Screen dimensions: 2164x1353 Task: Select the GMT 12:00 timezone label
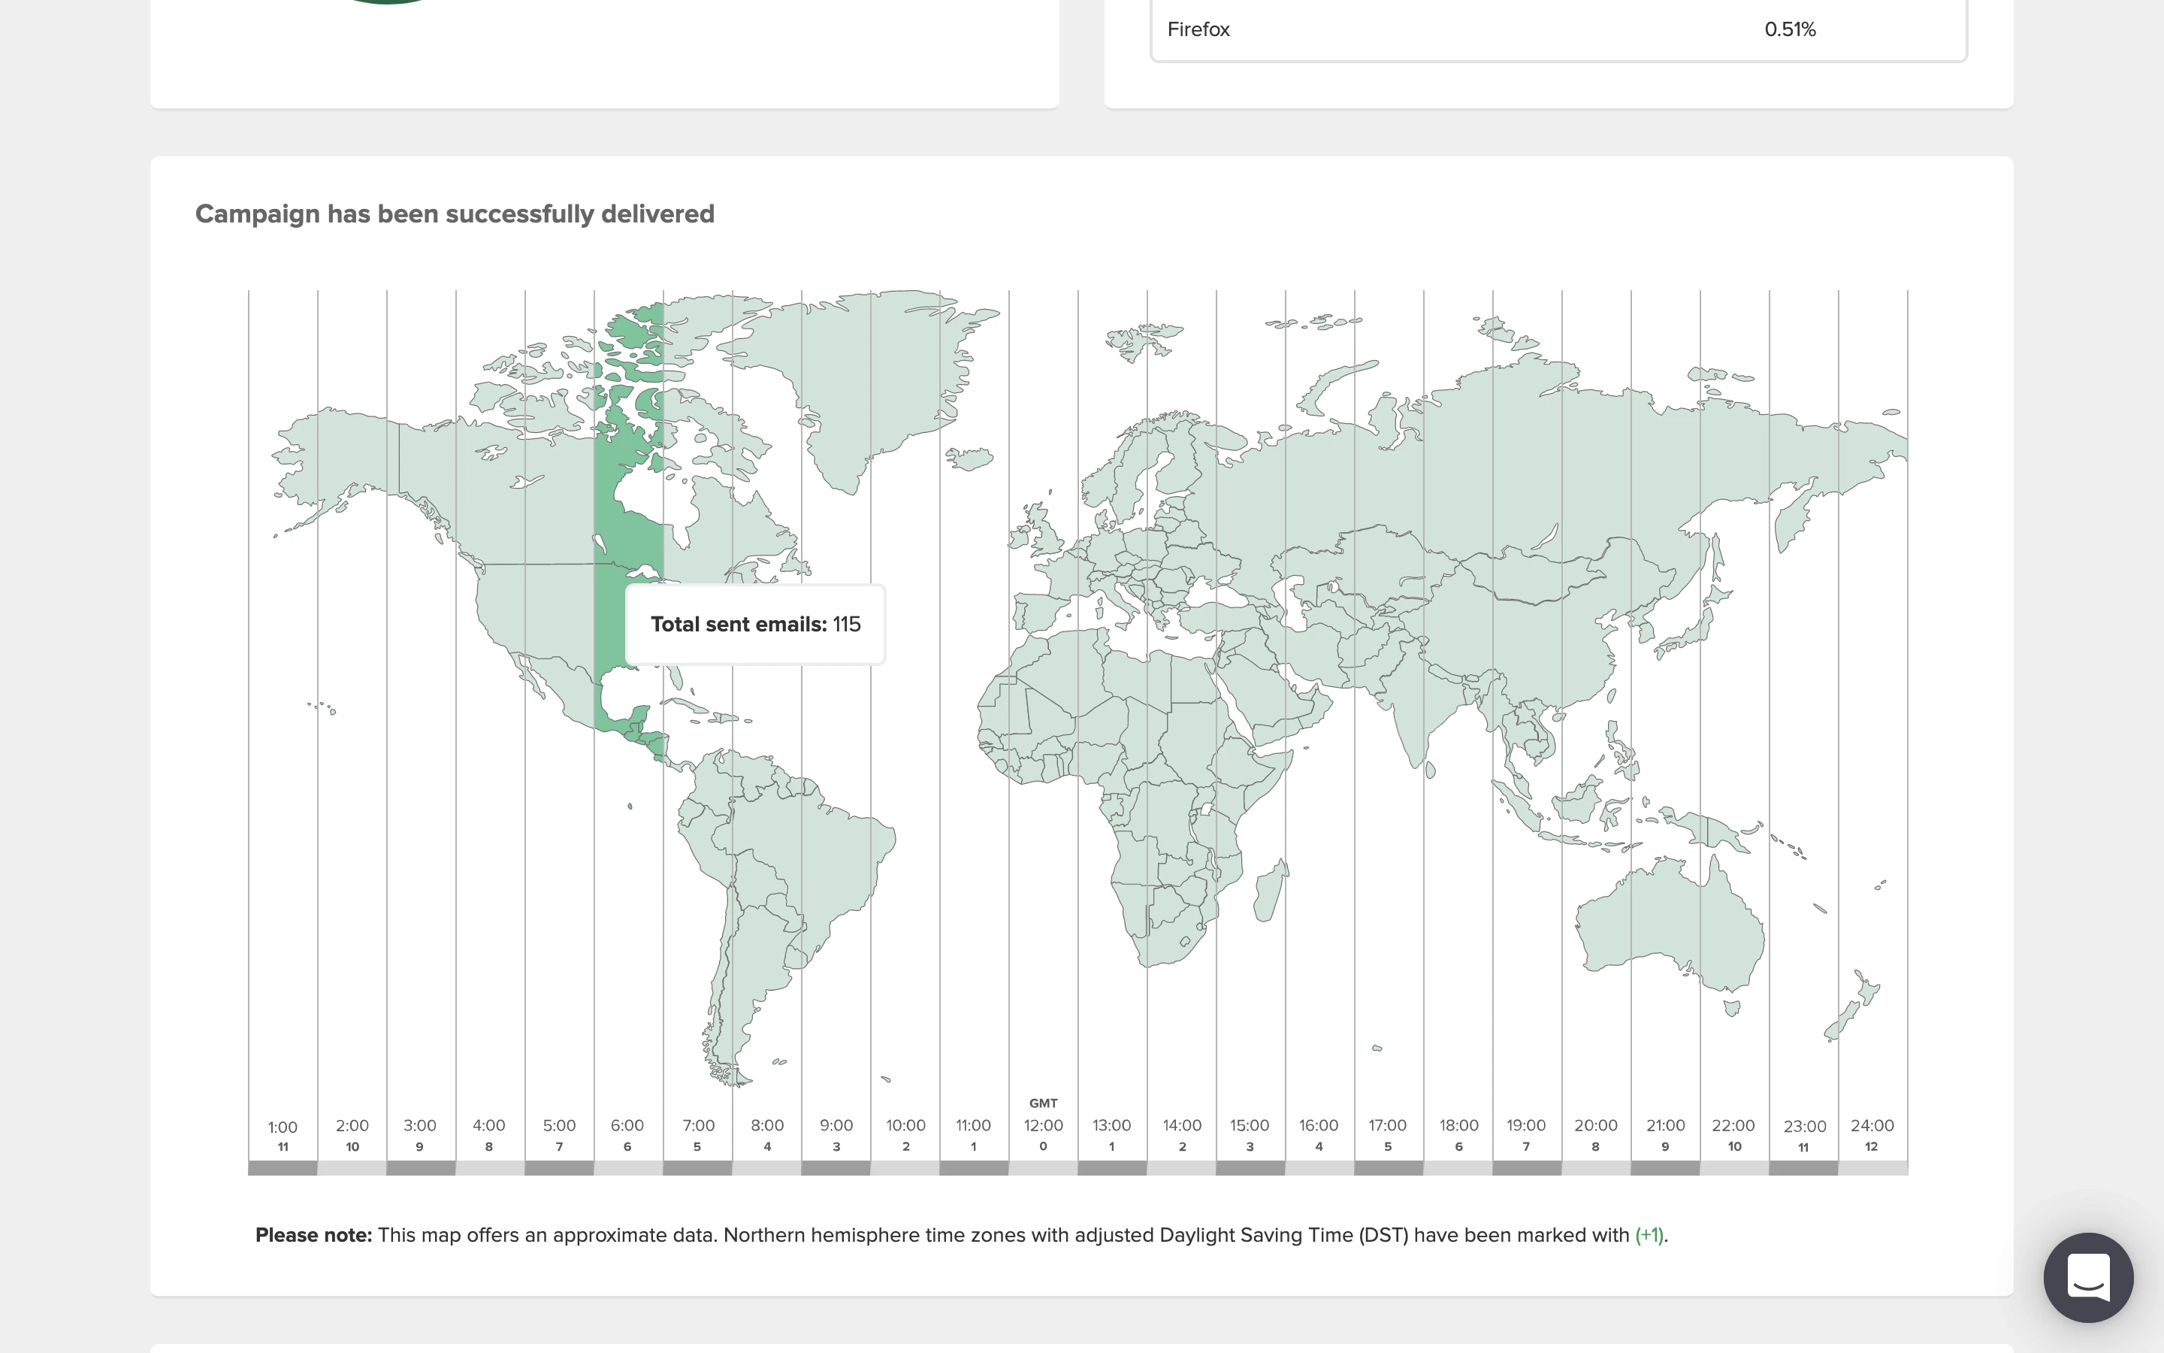pos(1043,1124)
